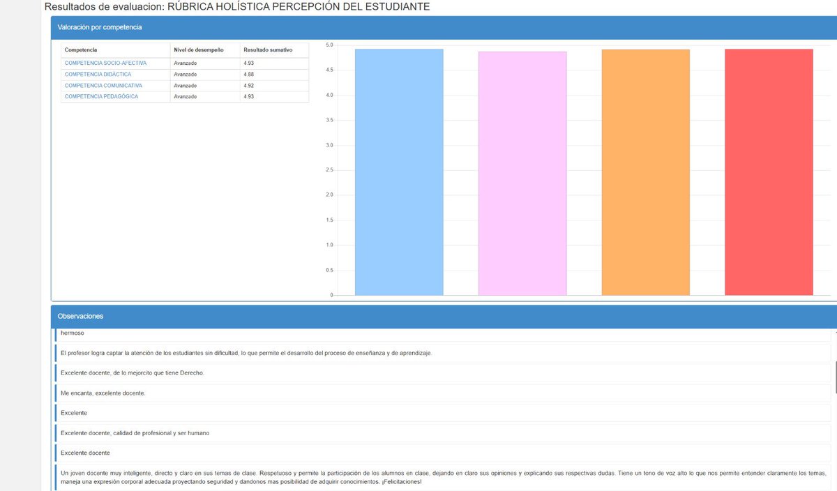Click the pink chart bar
837x491 pixels.
522,174
